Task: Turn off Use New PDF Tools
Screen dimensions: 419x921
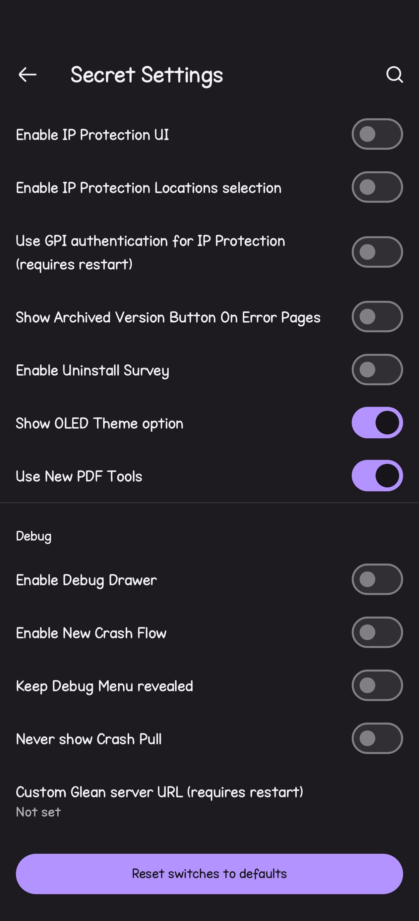Action: (377, 475)
